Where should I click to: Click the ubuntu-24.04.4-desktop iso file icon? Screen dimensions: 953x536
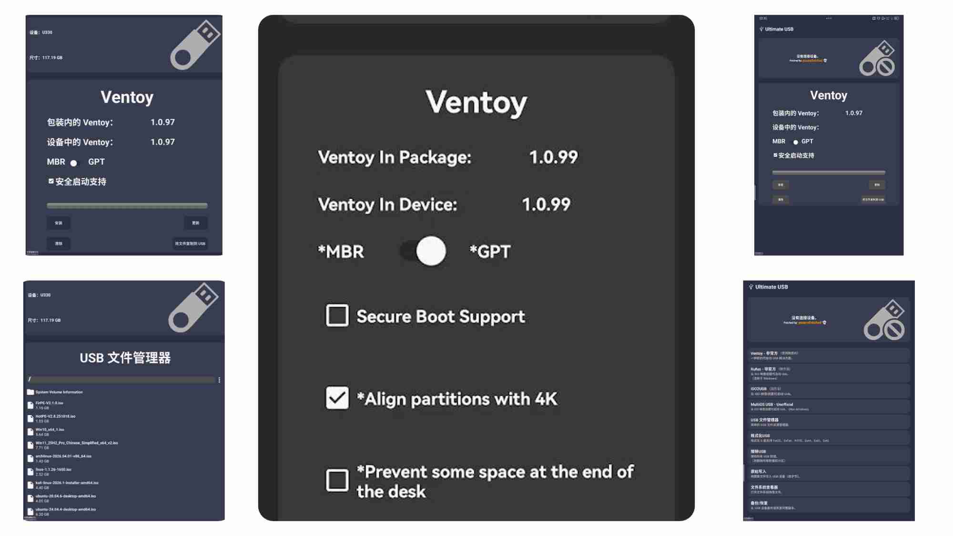(30, 512)
